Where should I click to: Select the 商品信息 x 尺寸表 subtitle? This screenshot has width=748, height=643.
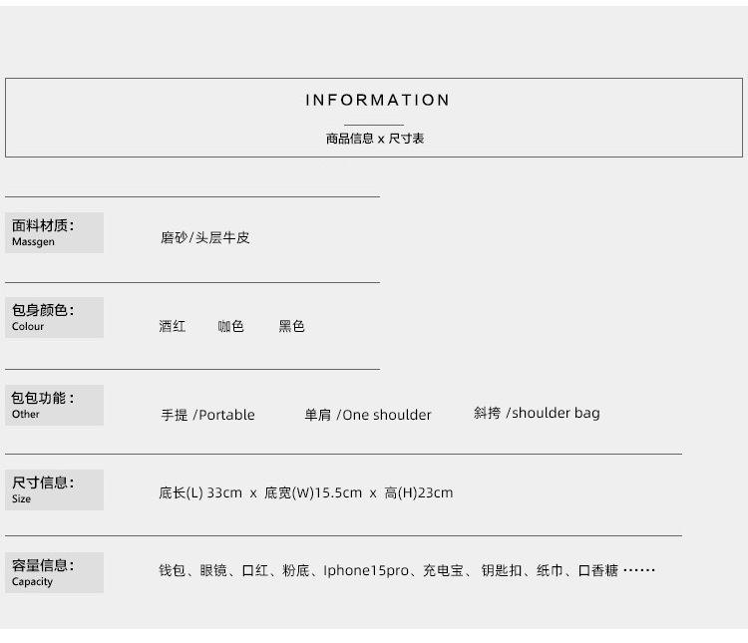point(375,139)
